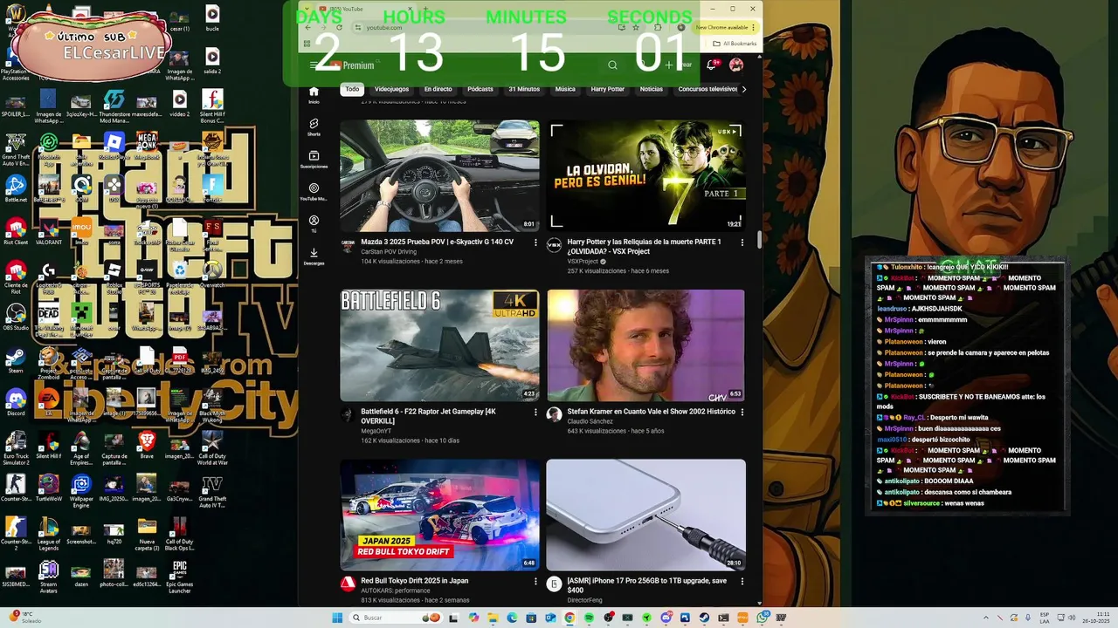Open the Steam desktop shortcut
The height and width of the screenshot is (628, 1118).
(x=15, y=360)
